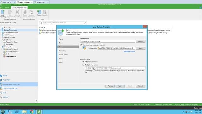Image resolution: width=202 pixels, height=114 pixels.
Task: Select Backup Repositories in the tree
Action: point(10,30)
